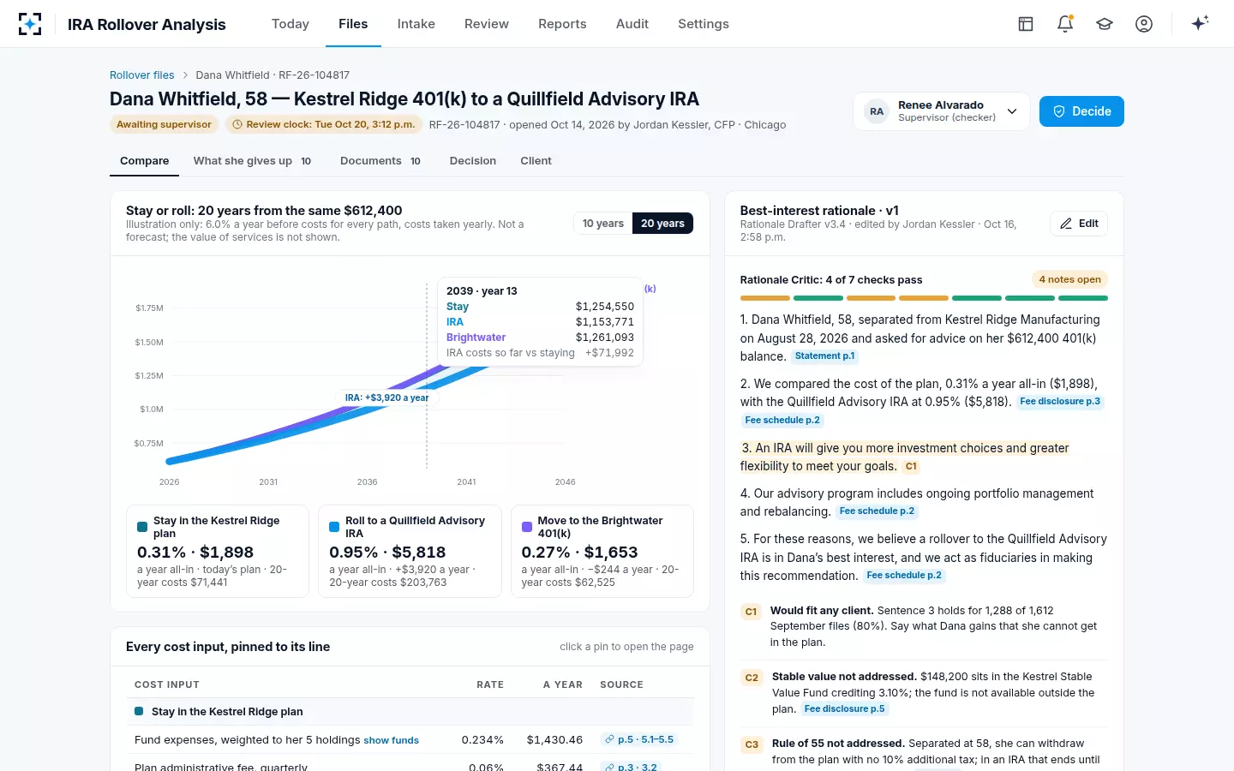Select the Move to Brightwater 401(k) card
This screenshot has width=1234, height=771.
(x=602, y=551)
